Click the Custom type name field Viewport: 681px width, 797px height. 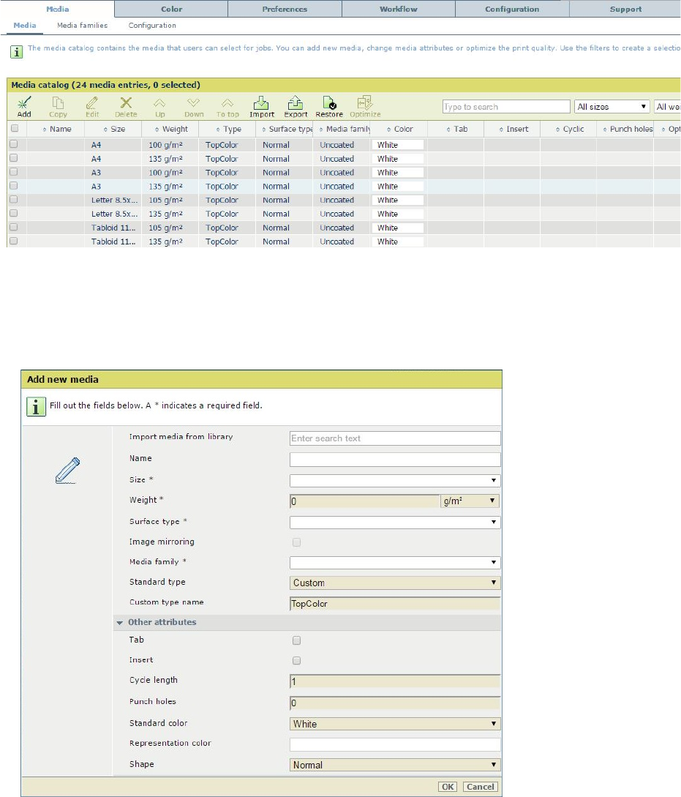tap(395, 603)
